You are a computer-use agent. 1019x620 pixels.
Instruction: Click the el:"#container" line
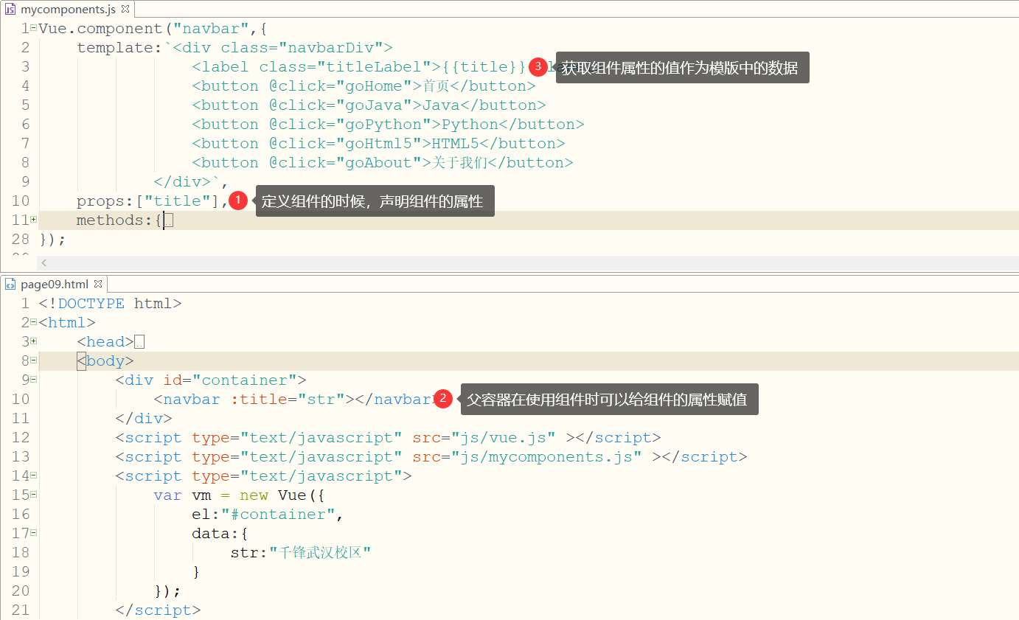[268, 515]
